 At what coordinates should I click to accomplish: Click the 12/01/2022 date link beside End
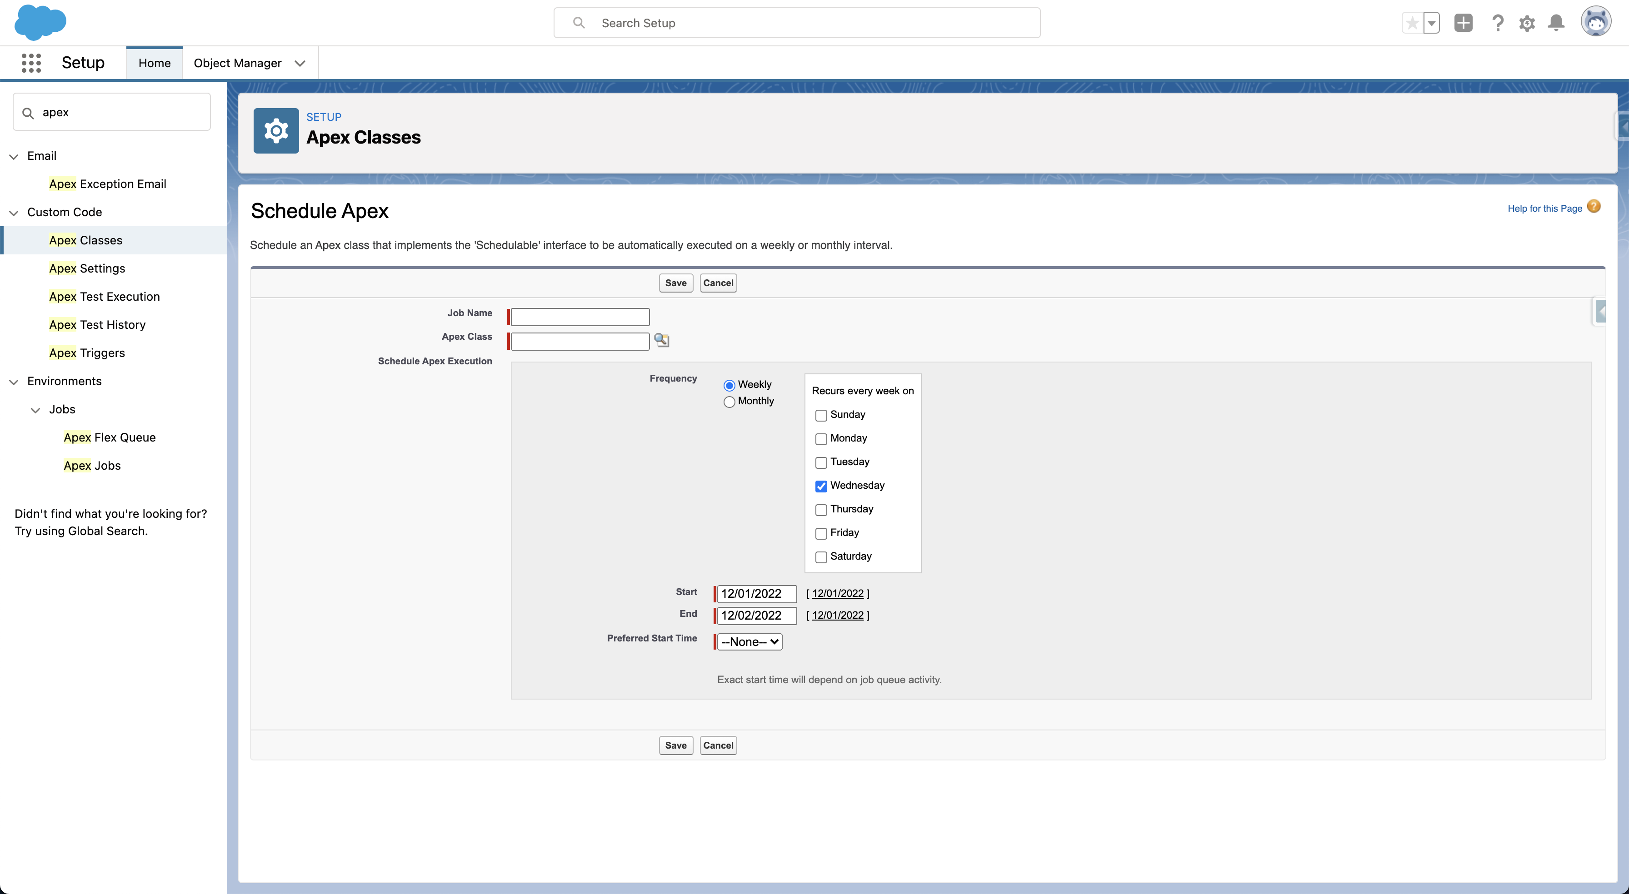tap(838, 615)
